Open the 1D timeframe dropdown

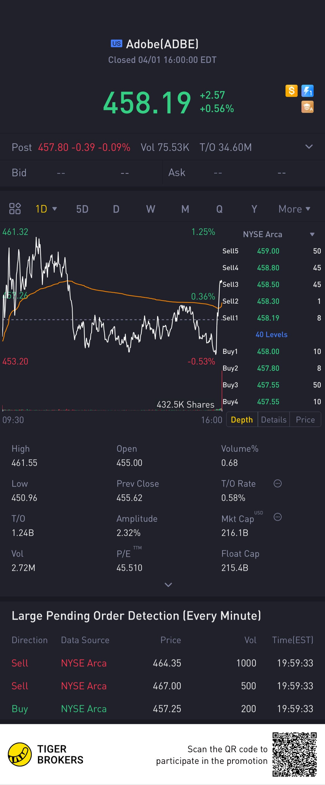pos(46,209)
